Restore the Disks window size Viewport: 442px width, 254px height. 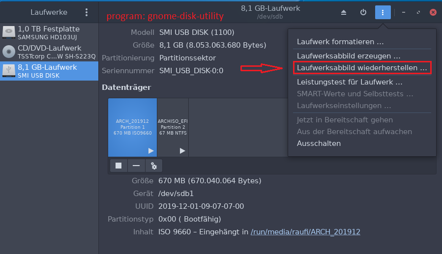[418, 12]
